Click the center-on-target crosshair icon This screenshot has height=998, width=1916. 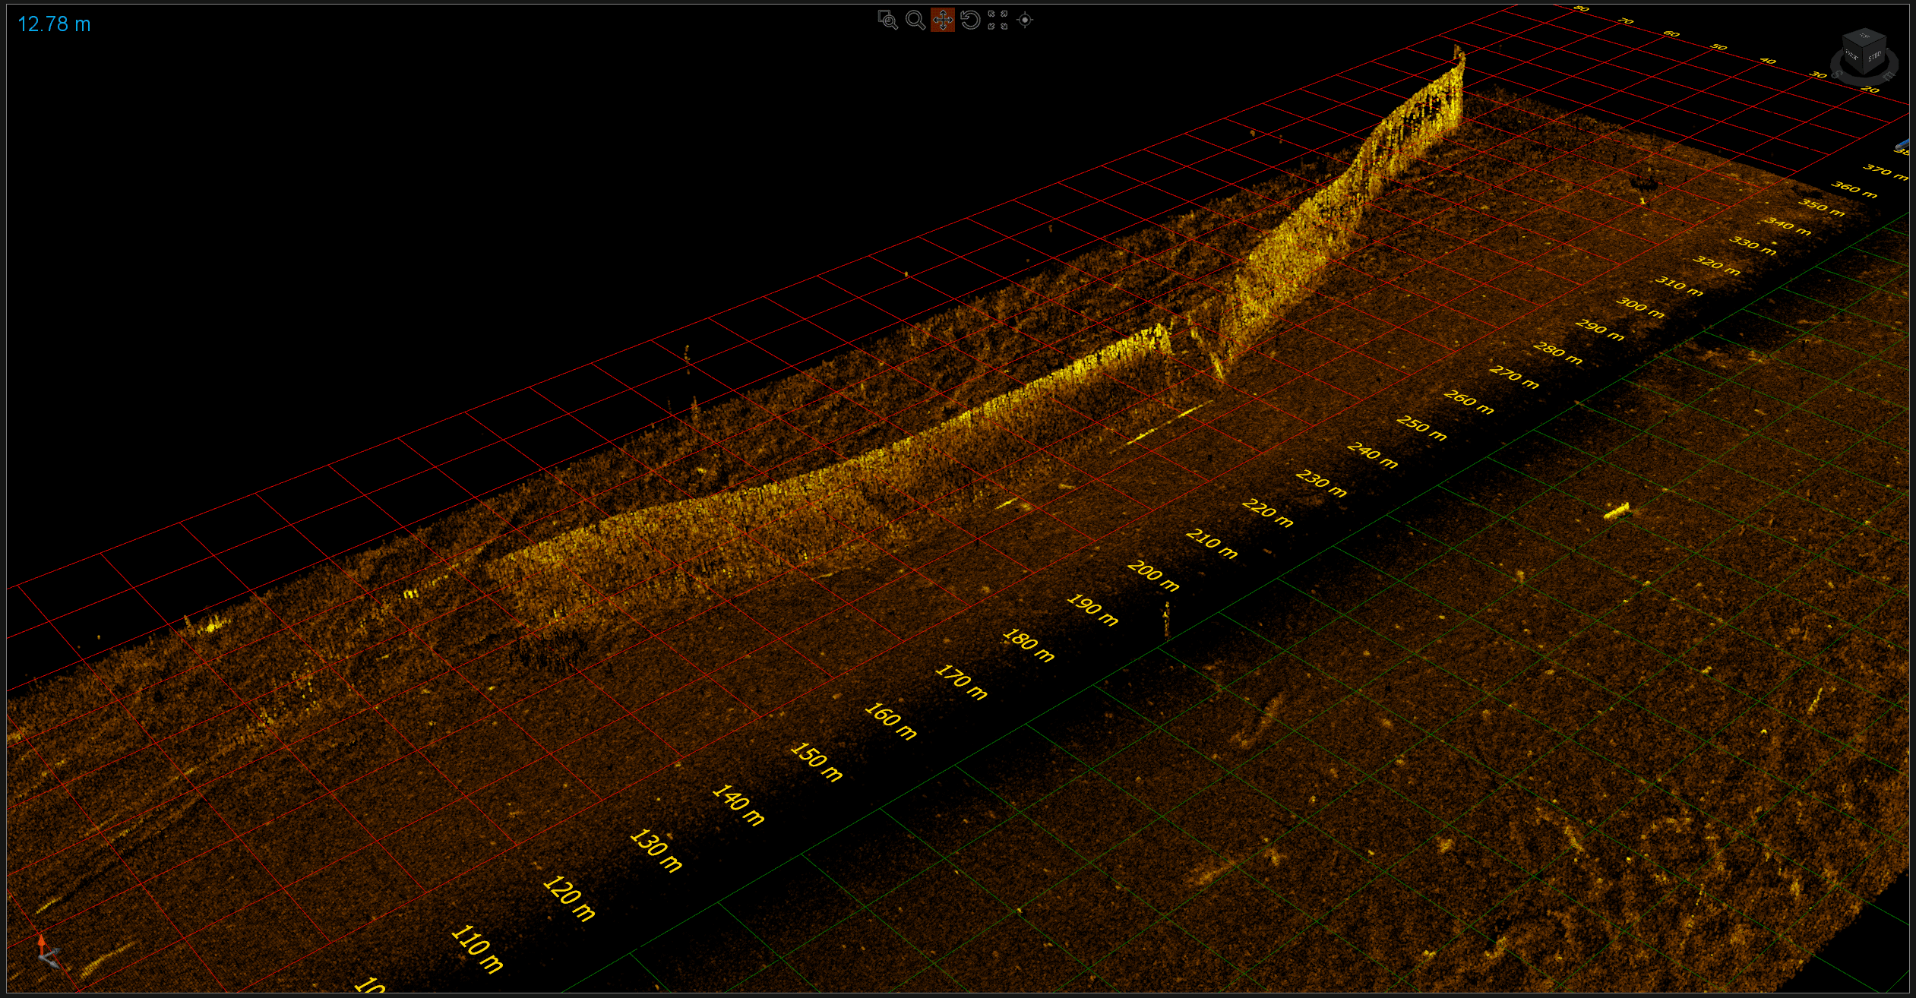pyautogui.click(x=1025, y=21)
